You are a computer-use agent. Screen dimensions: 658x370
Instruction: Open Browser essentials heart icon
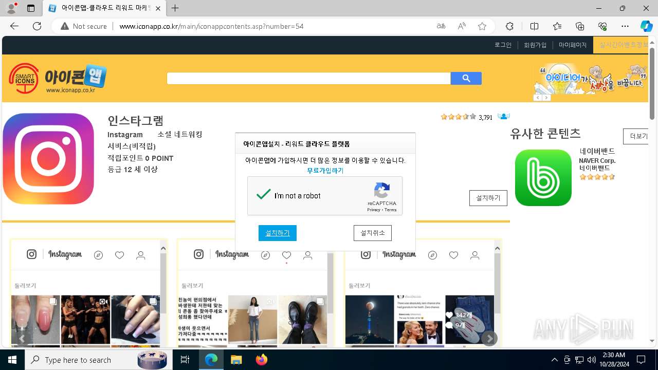[602, 26]
